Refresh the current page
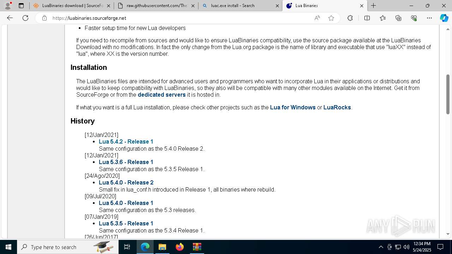Viewport: 452px width, 254px height. pyautogui.click(x=25, y=18)
